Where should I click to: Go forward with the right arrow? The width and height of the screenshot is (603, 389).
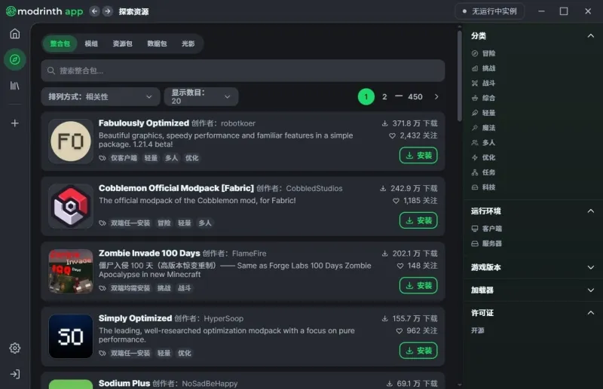point(108,11)
